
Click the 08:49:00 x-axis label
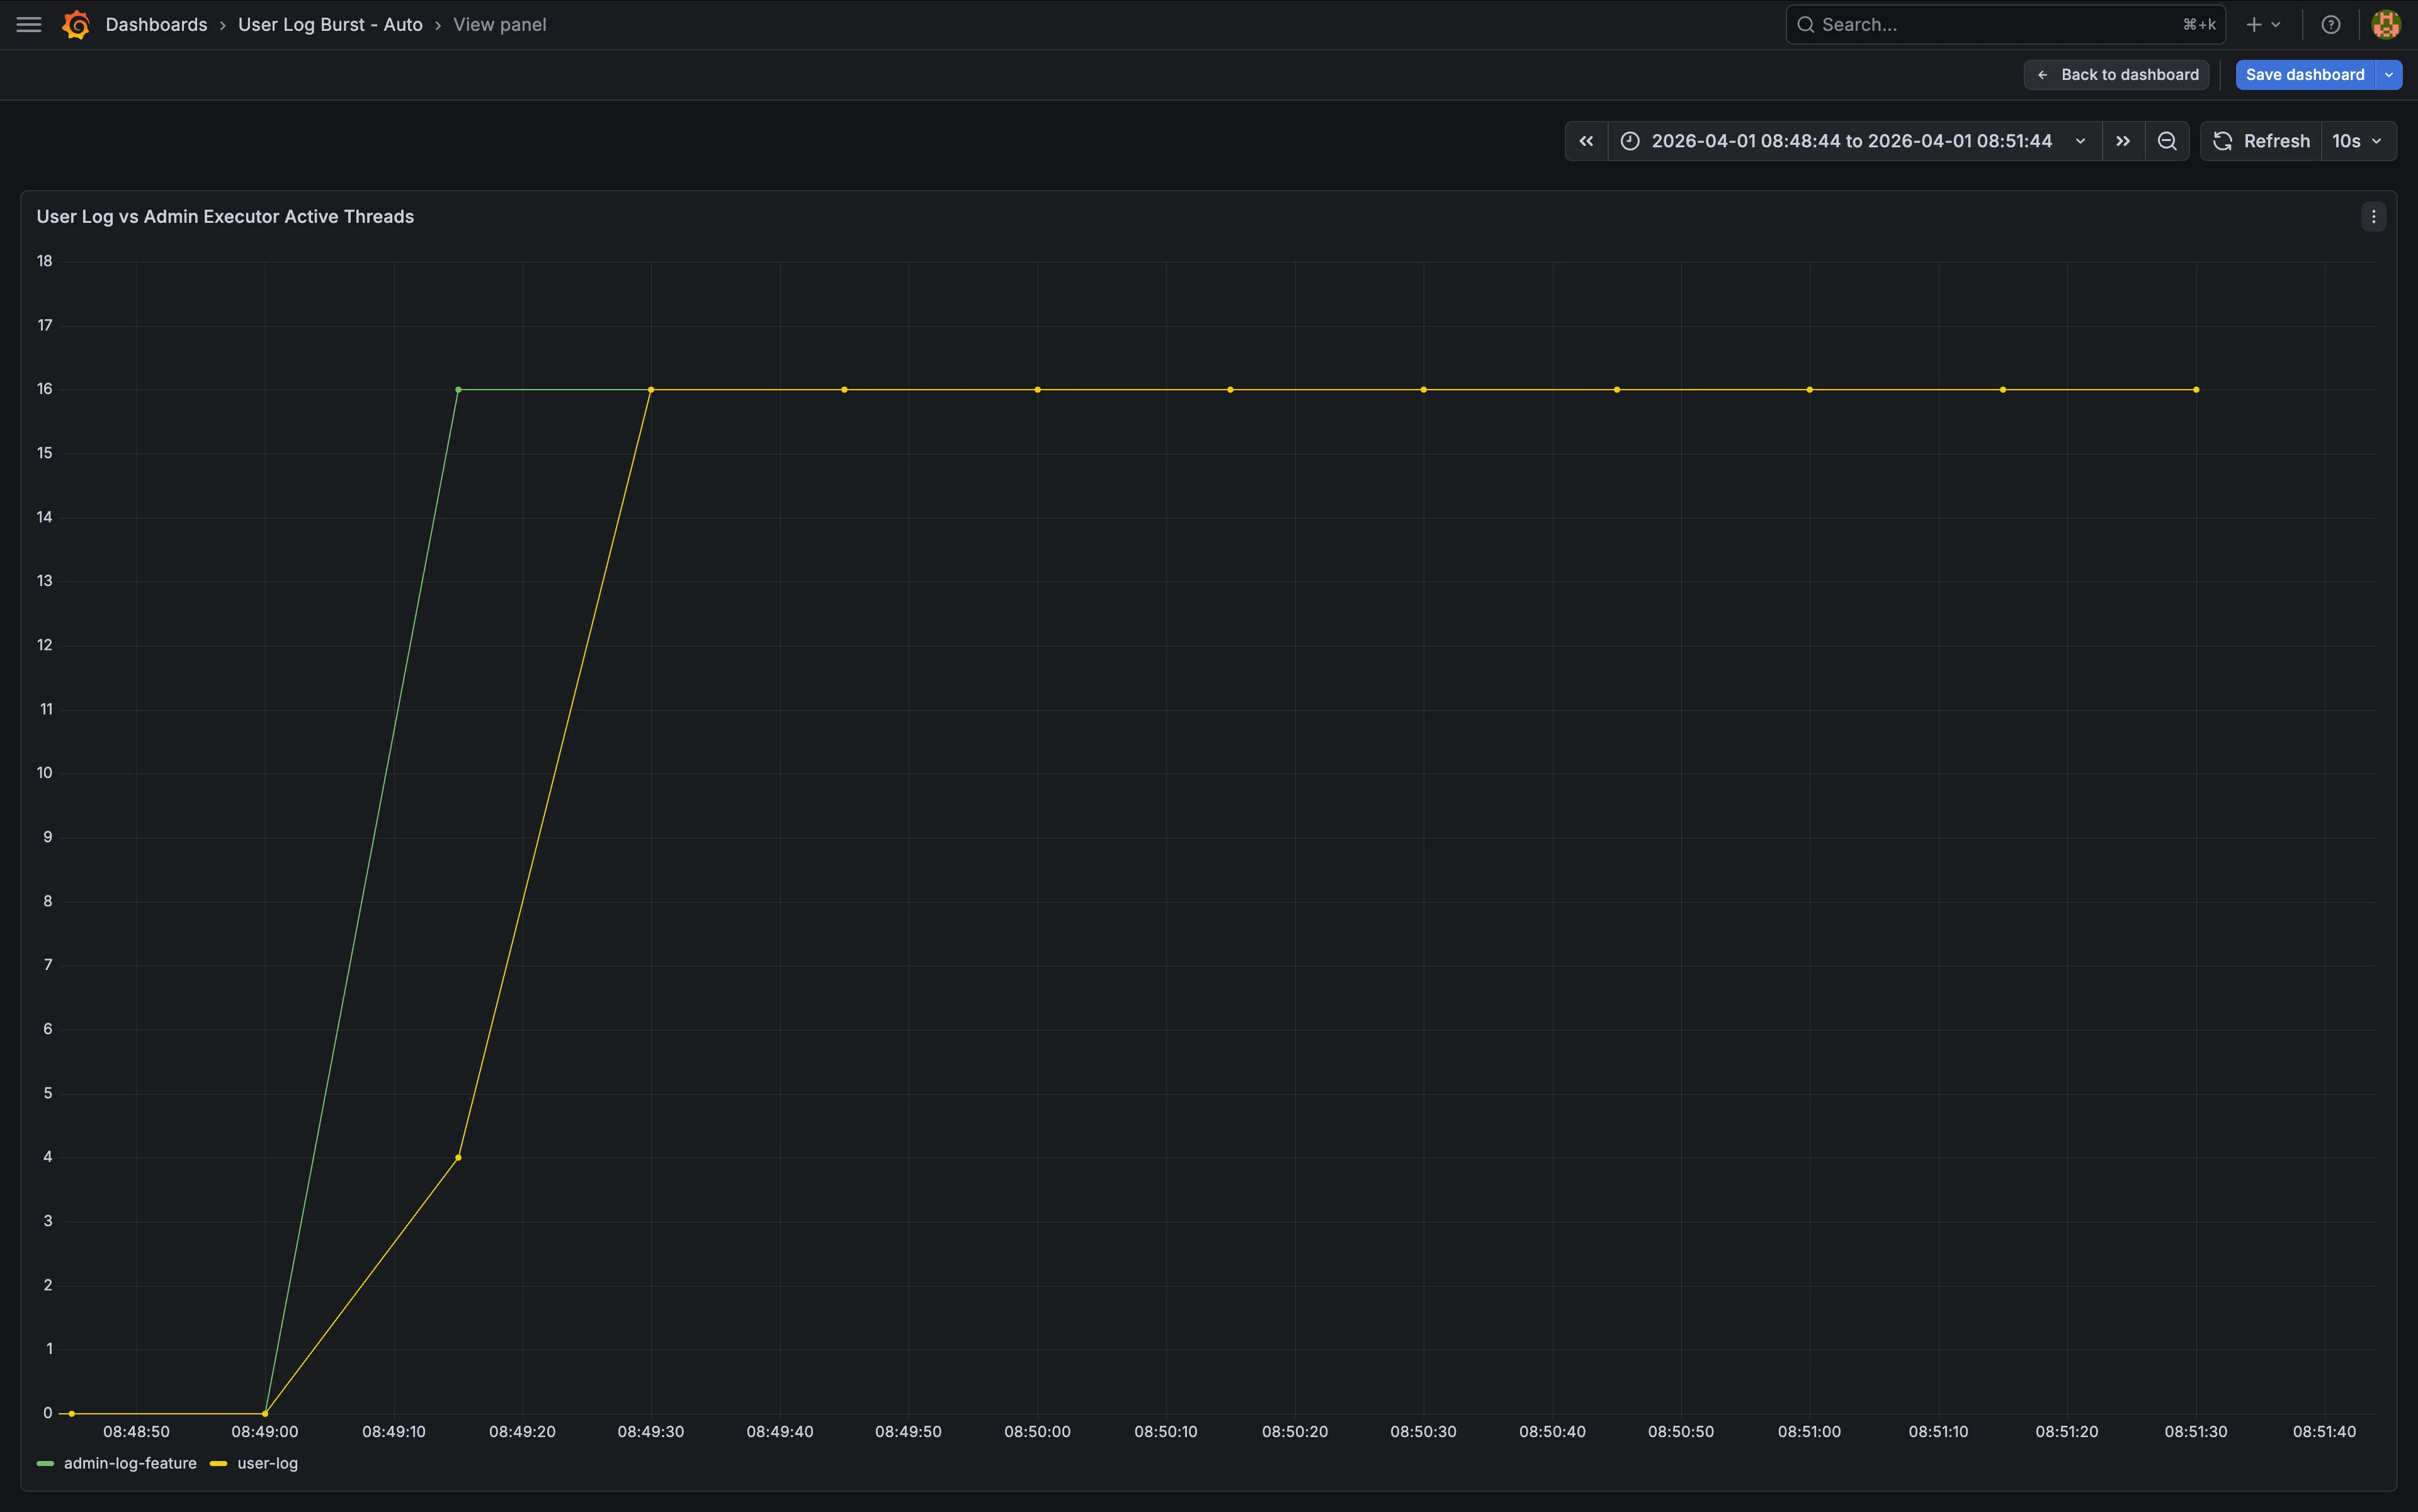pos(265,1432)
